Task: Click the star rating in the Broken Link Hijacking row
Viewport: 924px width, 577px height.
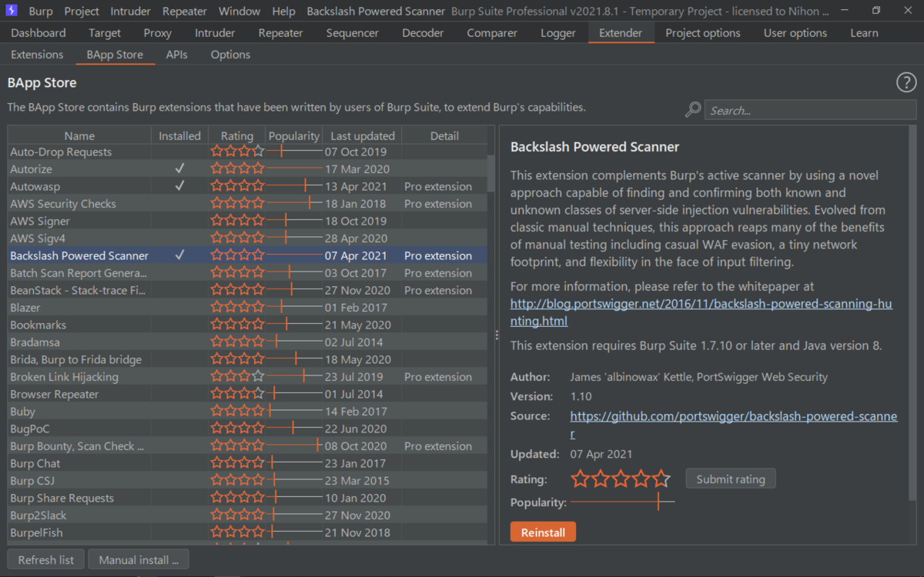Action: [237, 376]
